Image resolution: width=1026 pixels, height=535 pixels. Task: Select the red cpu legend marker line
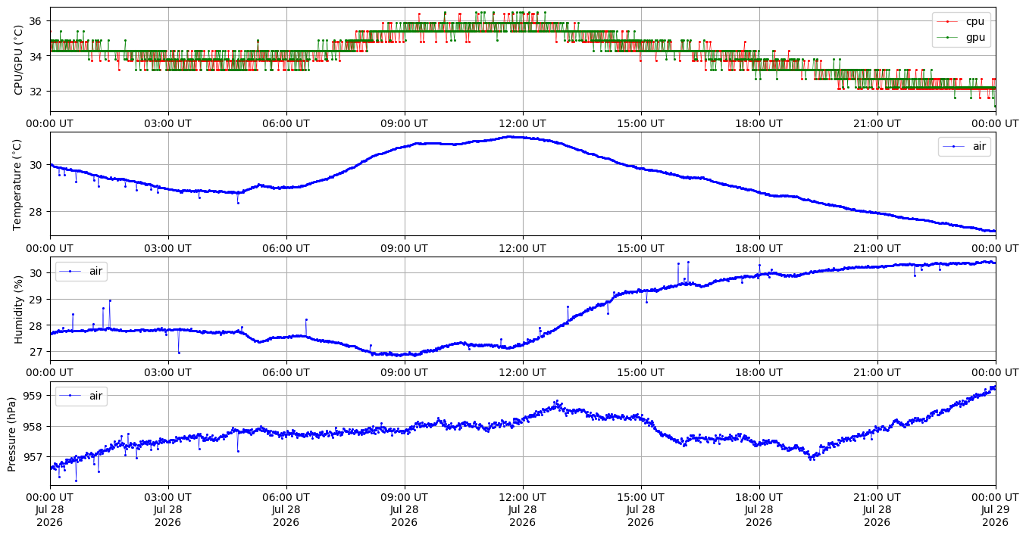pos(947,22)
